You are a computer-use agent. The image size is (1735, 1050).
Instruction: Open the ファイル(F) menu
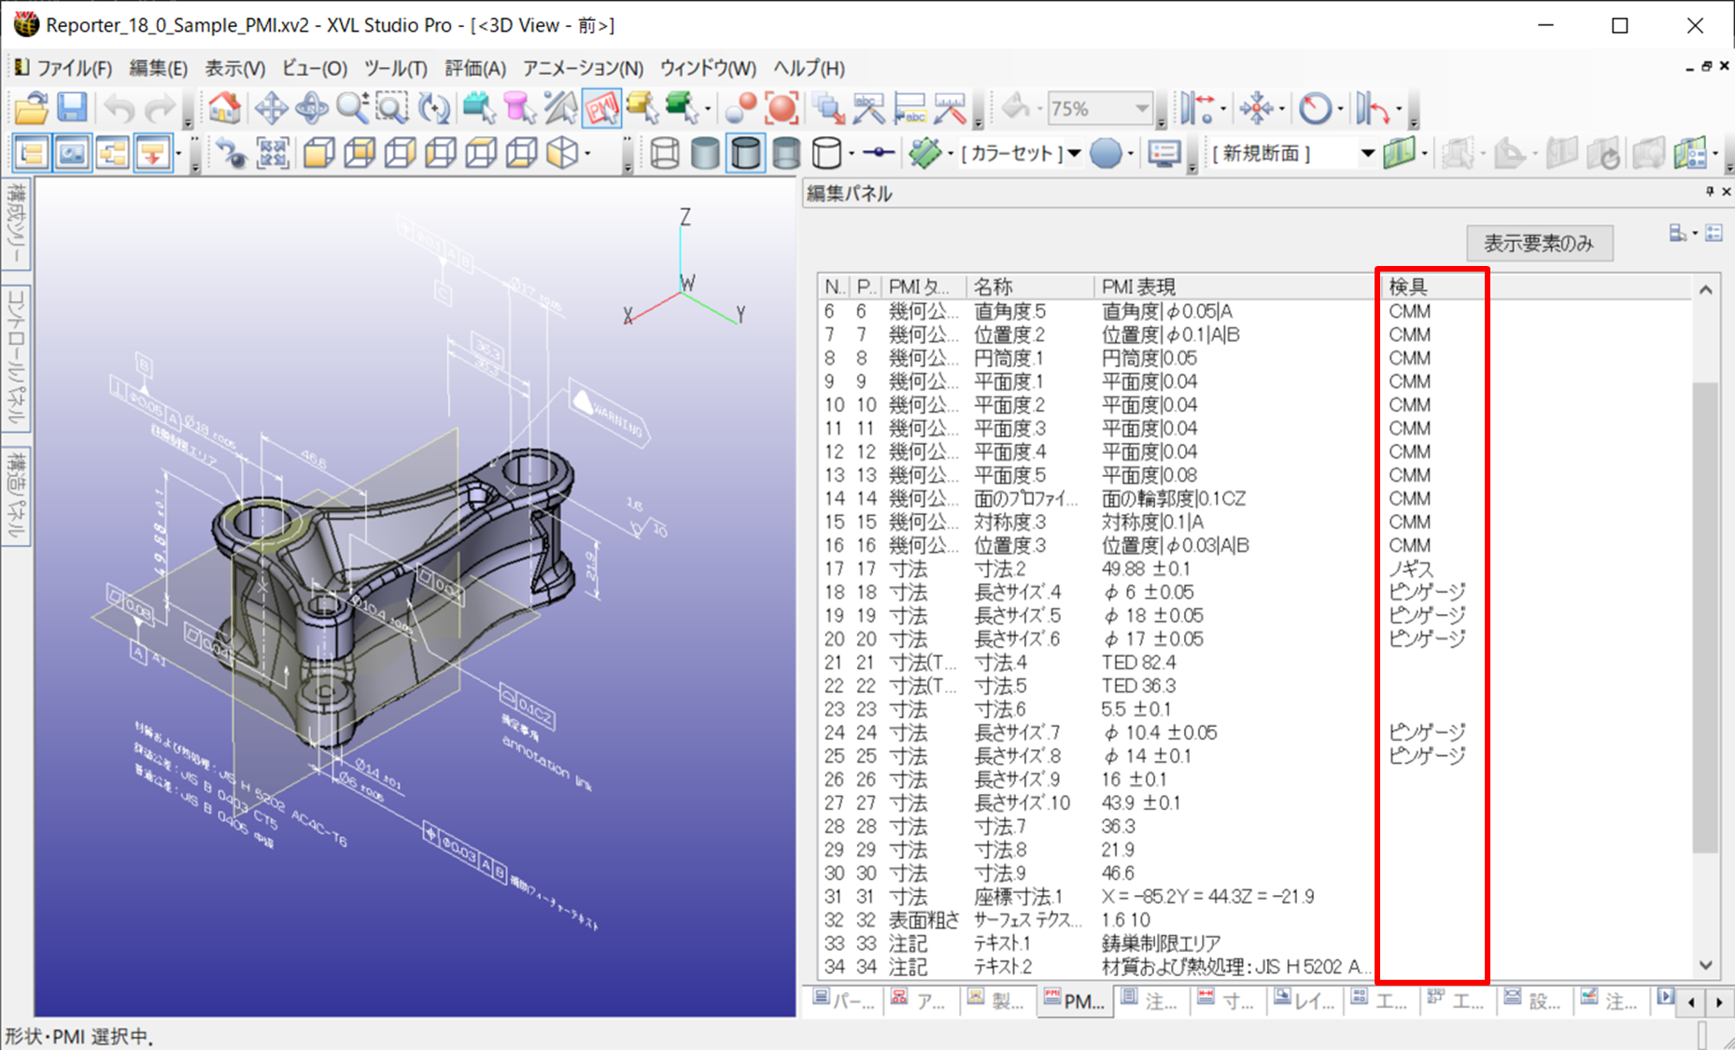click(x=74, y=68)
